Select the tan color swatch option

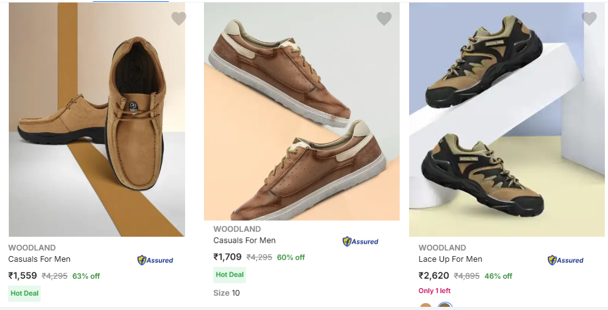click(426, 307)
